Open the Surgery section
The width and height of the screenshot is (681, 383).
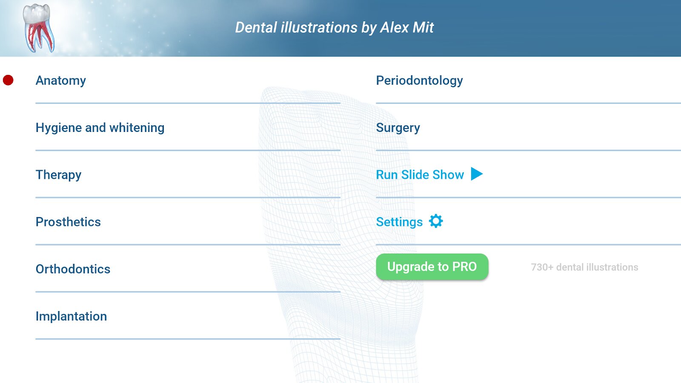tap(398, 128)
